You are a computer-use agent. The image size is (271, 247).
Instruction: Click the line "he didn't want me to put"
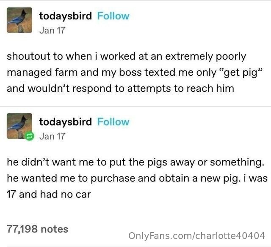[135, 162]
